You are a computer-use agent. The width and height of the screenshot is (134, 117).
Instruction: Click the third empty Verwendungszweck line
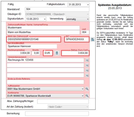tap(46, 70)
